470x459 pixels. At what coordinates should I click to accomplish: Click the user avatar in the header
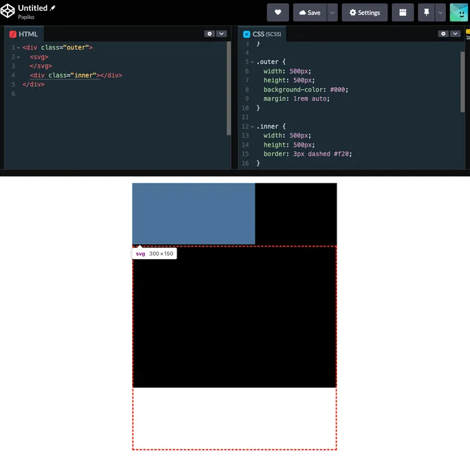point(459,13)
